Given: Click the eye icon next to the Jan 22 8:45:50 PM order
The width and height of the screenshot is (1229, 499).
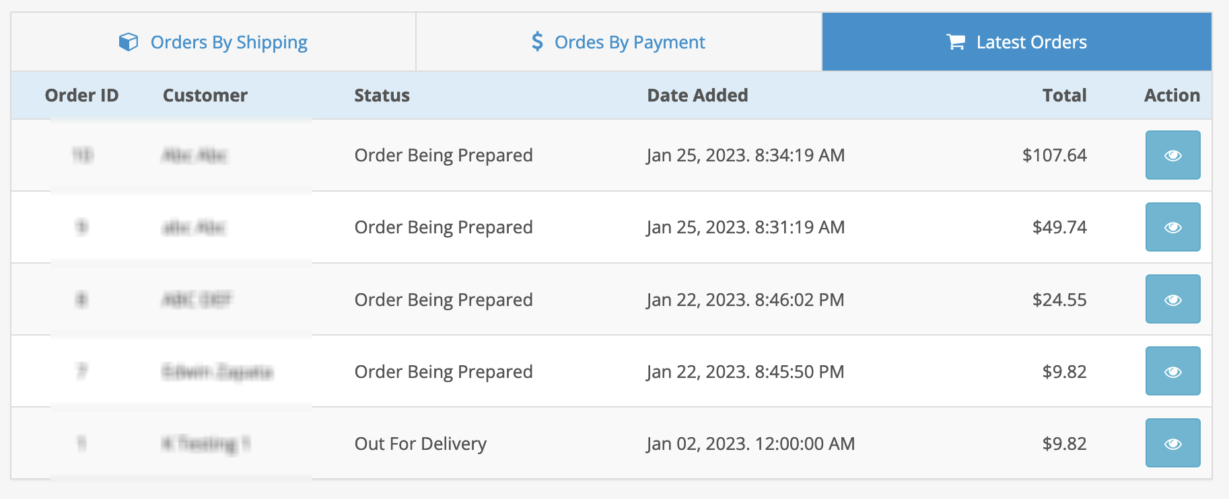Looking at the screenshot, I should point(1172,371).
